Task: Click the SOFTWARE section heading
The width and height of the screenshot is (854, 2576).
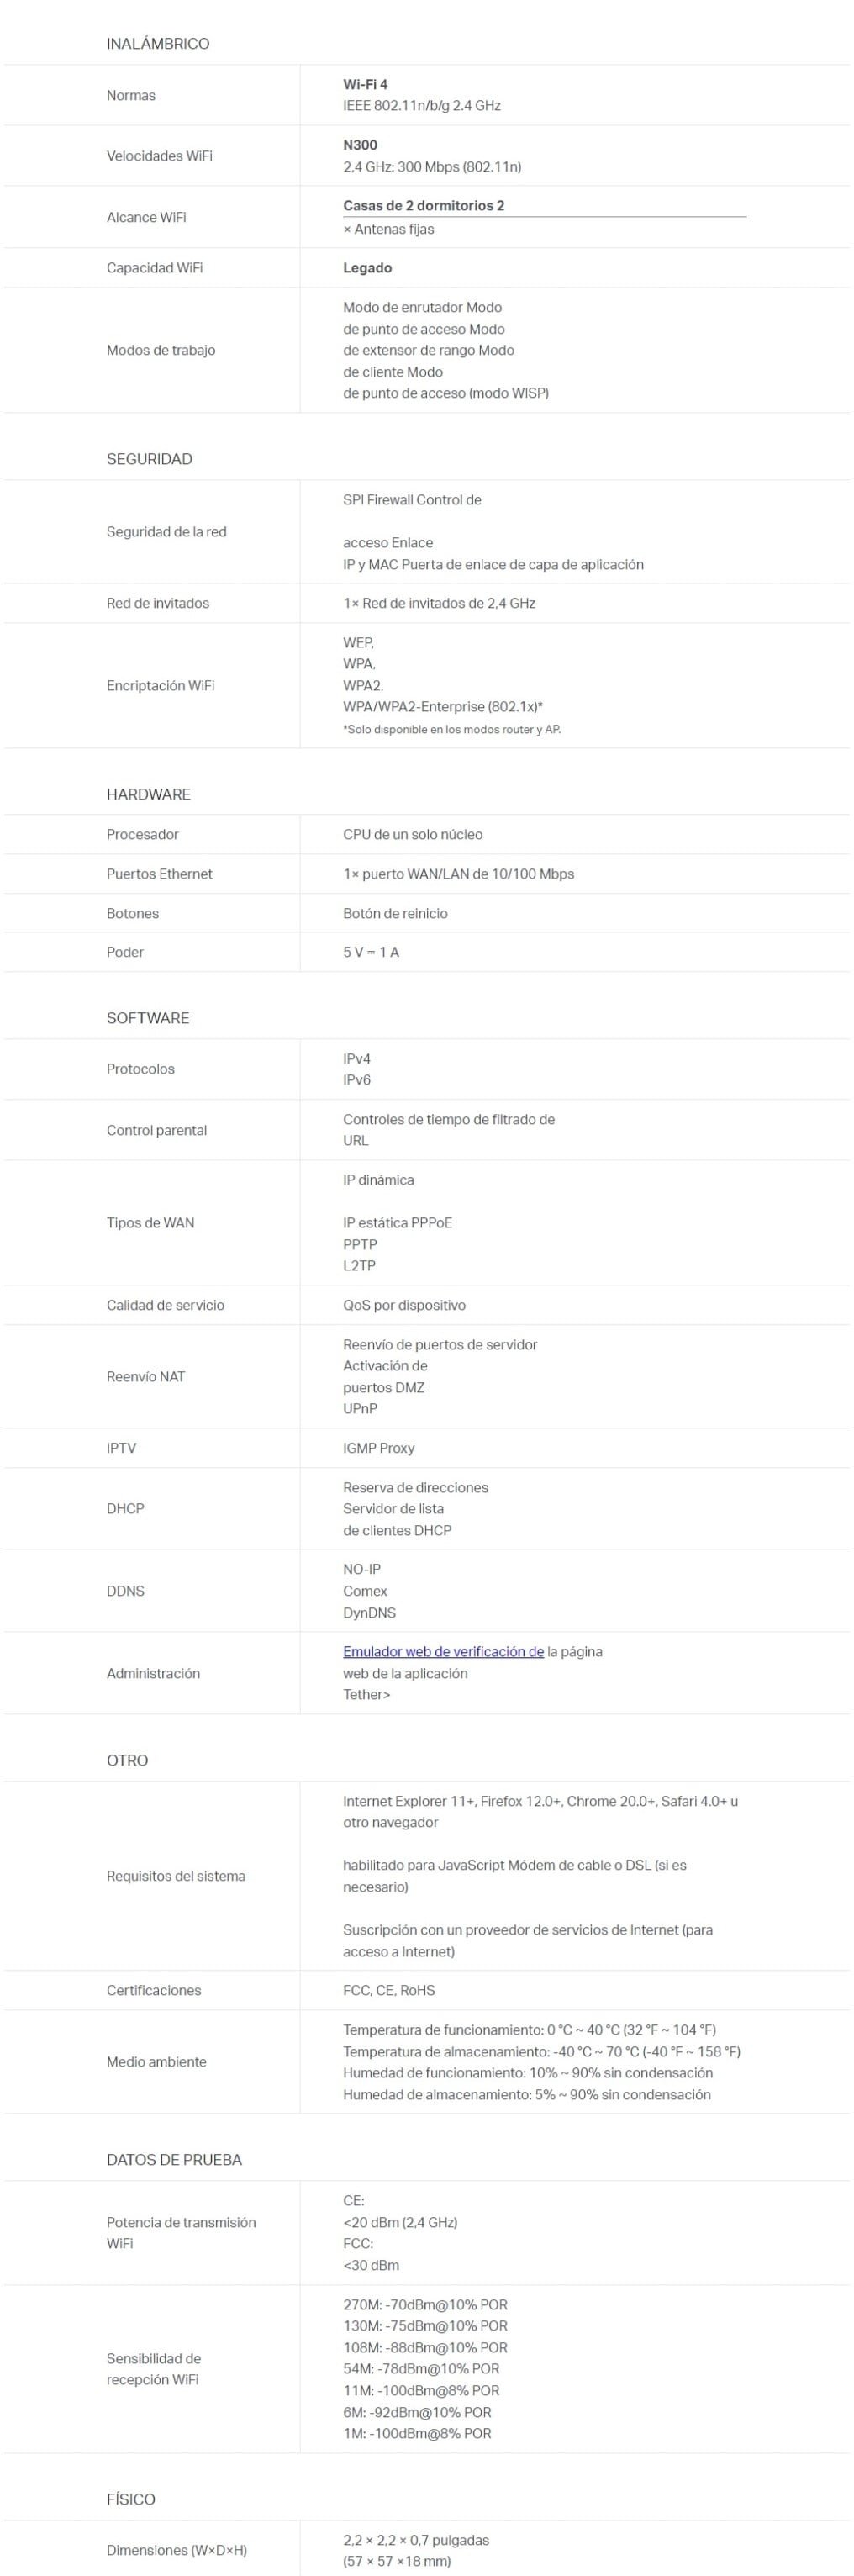Action: pyautogui.click(x=148, y=1018)
